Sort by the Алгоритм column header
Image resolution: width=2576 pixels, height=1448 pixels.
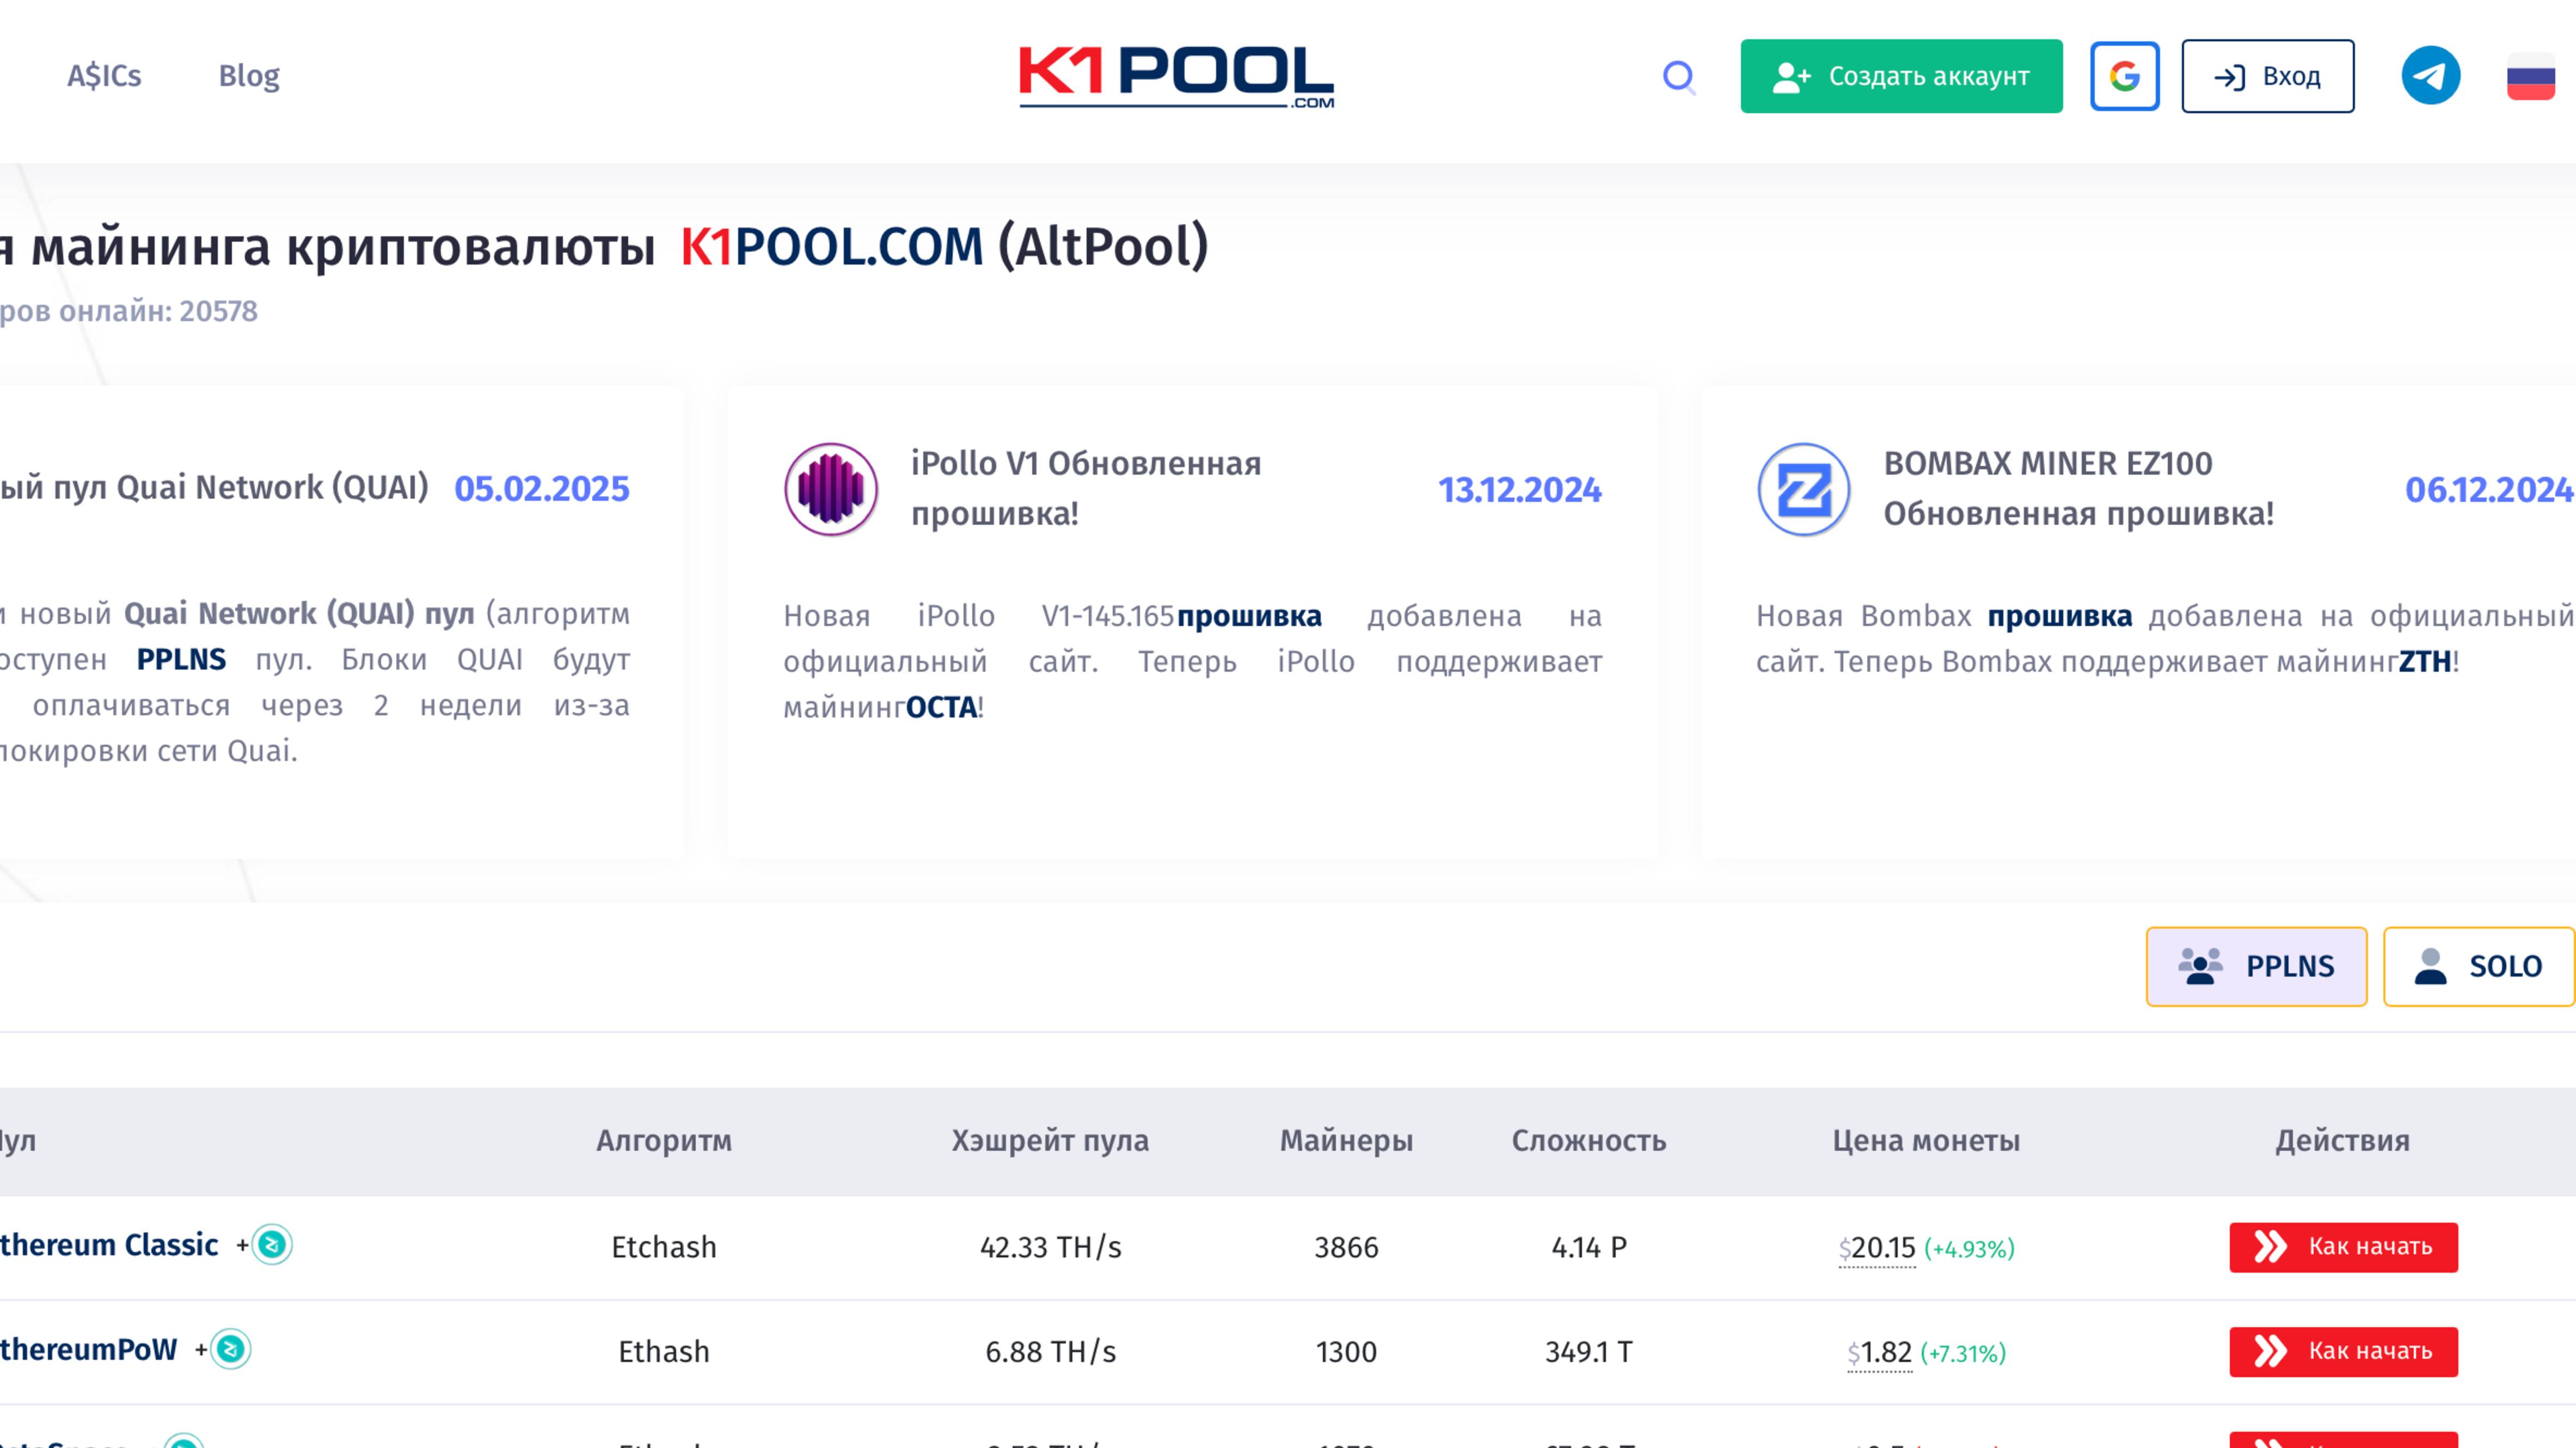click(x=664, y=1141)
